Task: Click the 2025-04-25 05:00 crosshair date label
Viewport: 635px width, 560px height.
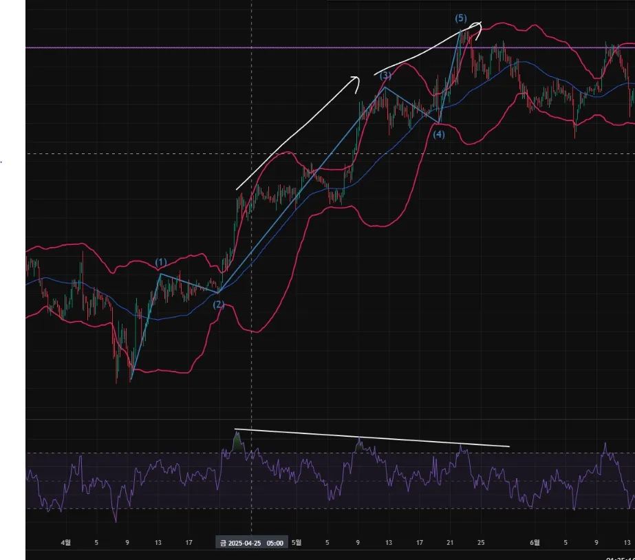Action: pos(252,543)
